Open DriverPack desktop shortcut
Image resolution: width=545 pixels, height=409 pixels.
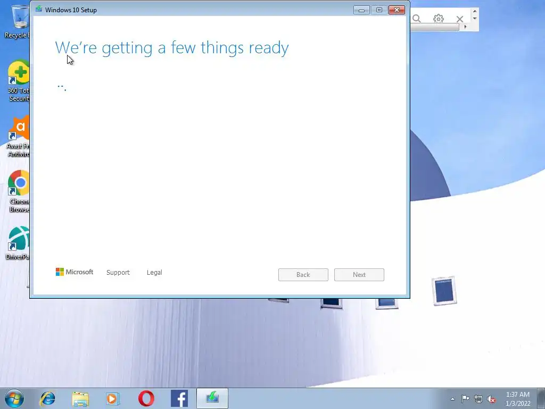tap(18, 243)
